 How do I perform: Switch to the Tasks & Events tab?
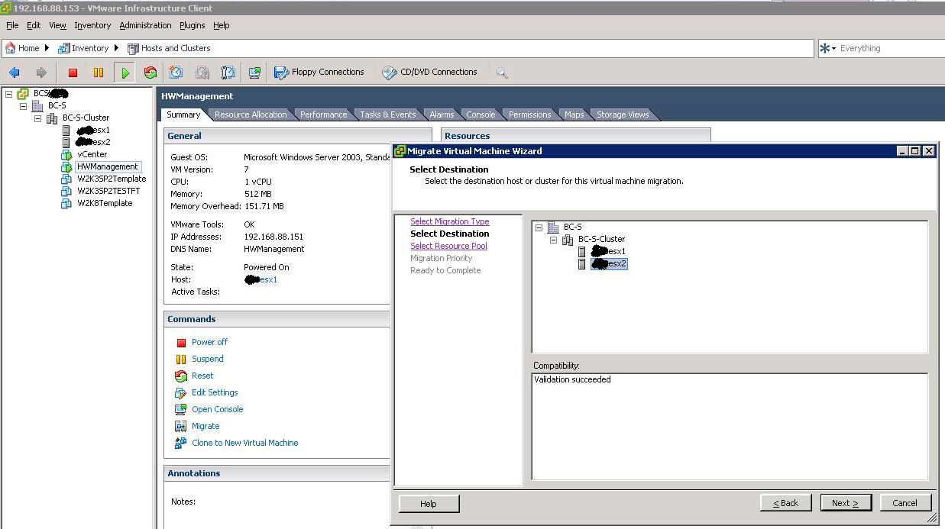click(388, 115)
